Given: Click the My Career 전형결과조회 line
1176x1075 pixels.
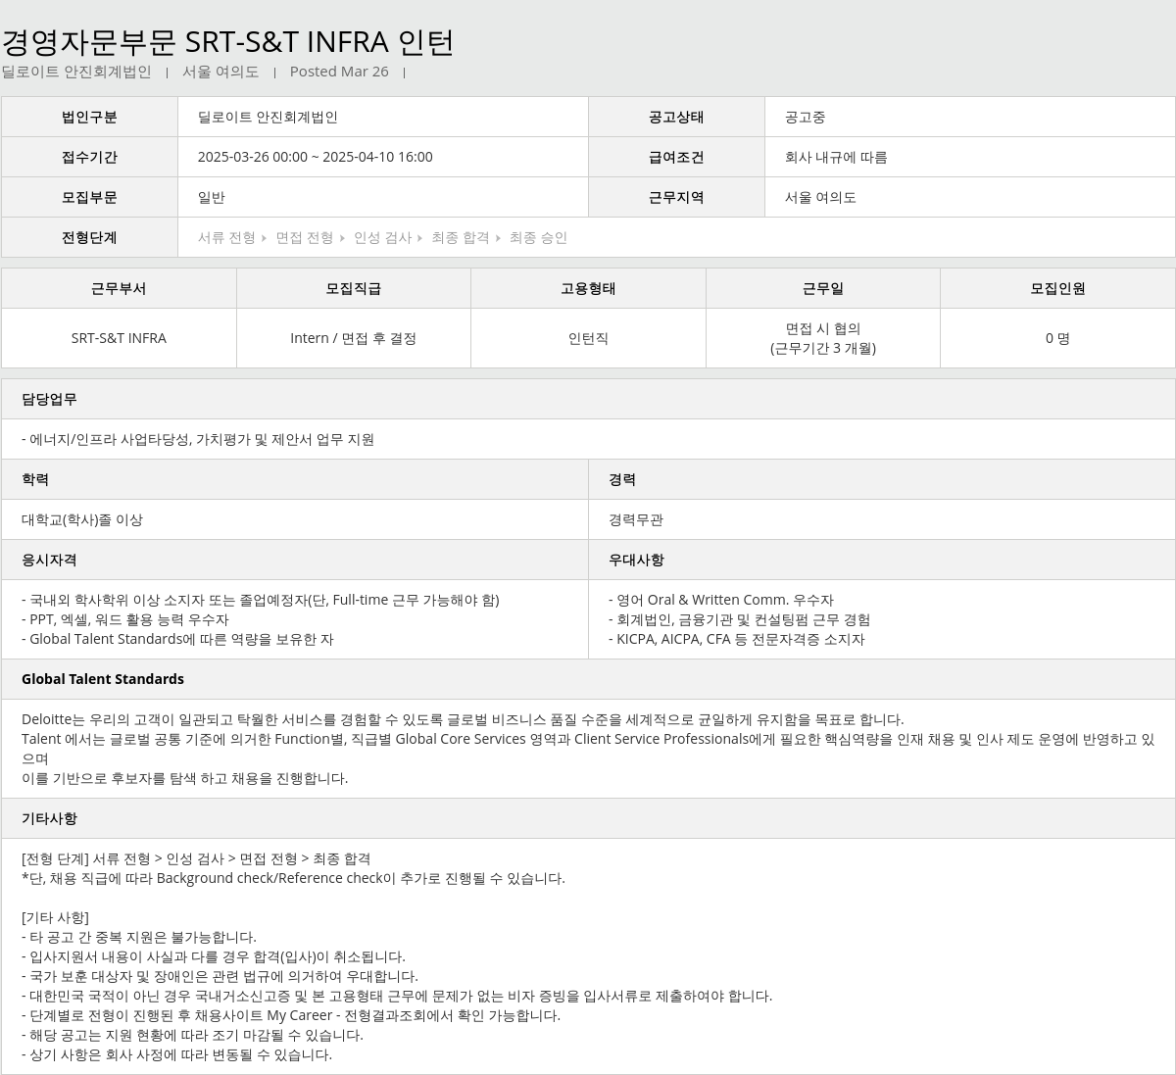Looking at the screenshot, I should coord(291,1015).
